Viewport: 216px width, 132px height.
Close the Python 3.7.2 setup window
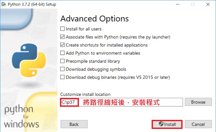[x=208, y=4]
